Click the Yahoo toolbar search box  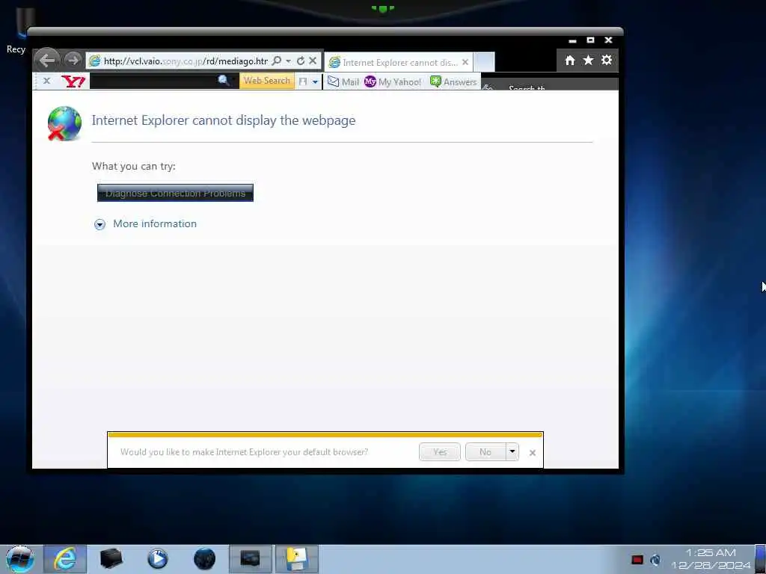click(153, 81)
